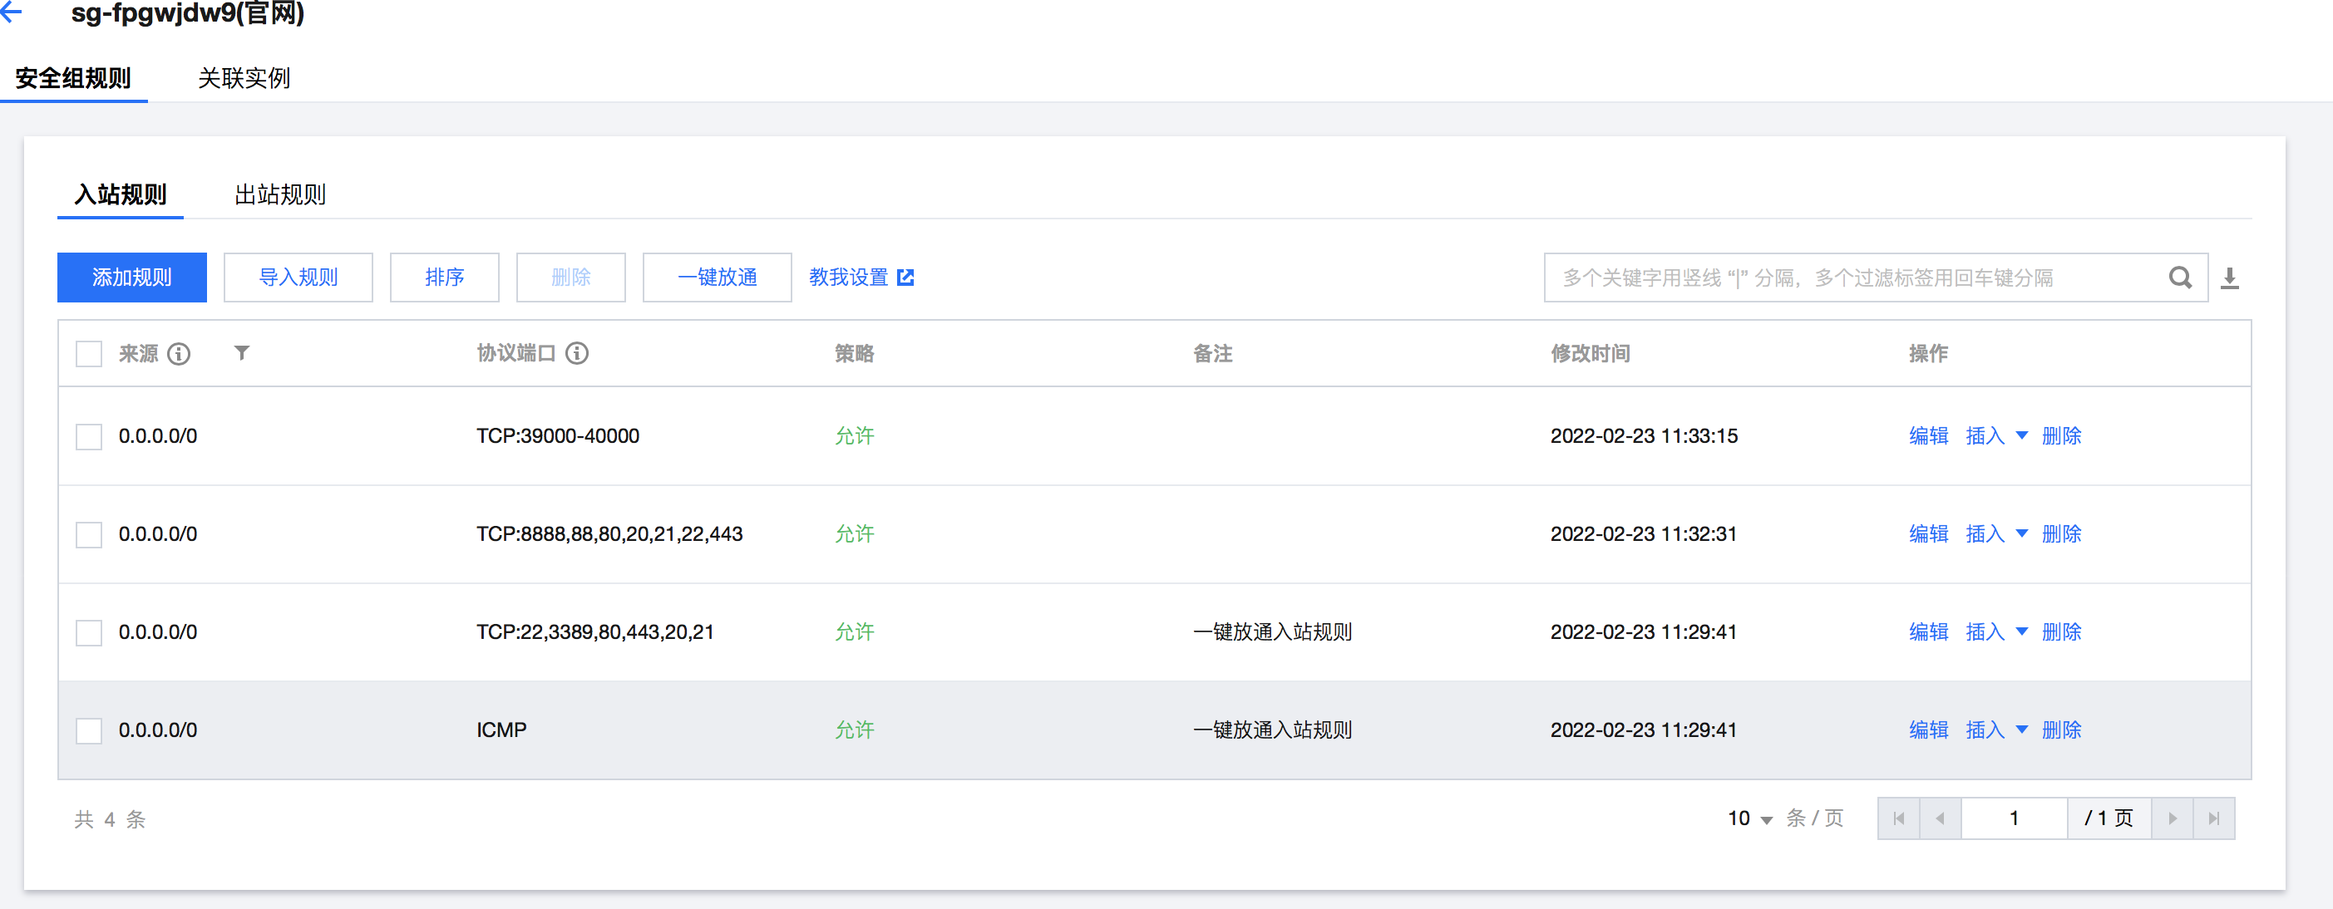
Task: Click the 排序 button
Action: point(444,277)
